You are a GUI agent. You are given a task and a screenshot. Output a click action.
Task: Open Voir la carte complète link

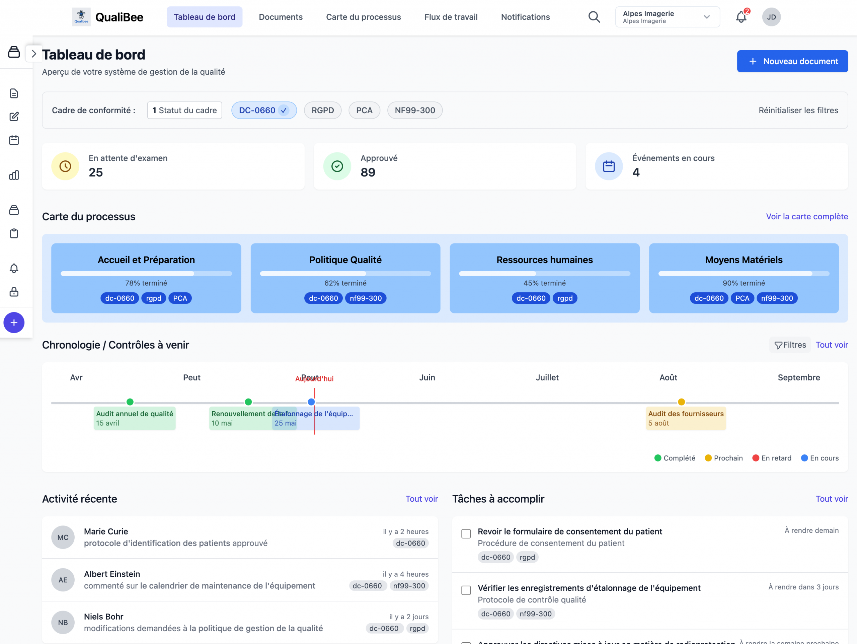pos(807,217)
